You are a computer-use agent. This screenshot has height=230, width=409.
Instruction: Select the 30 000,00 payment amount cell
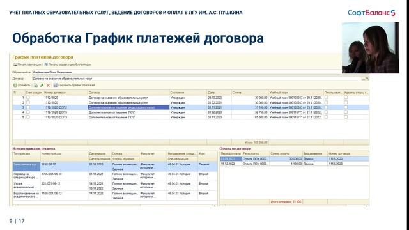[x=286, y=159]
